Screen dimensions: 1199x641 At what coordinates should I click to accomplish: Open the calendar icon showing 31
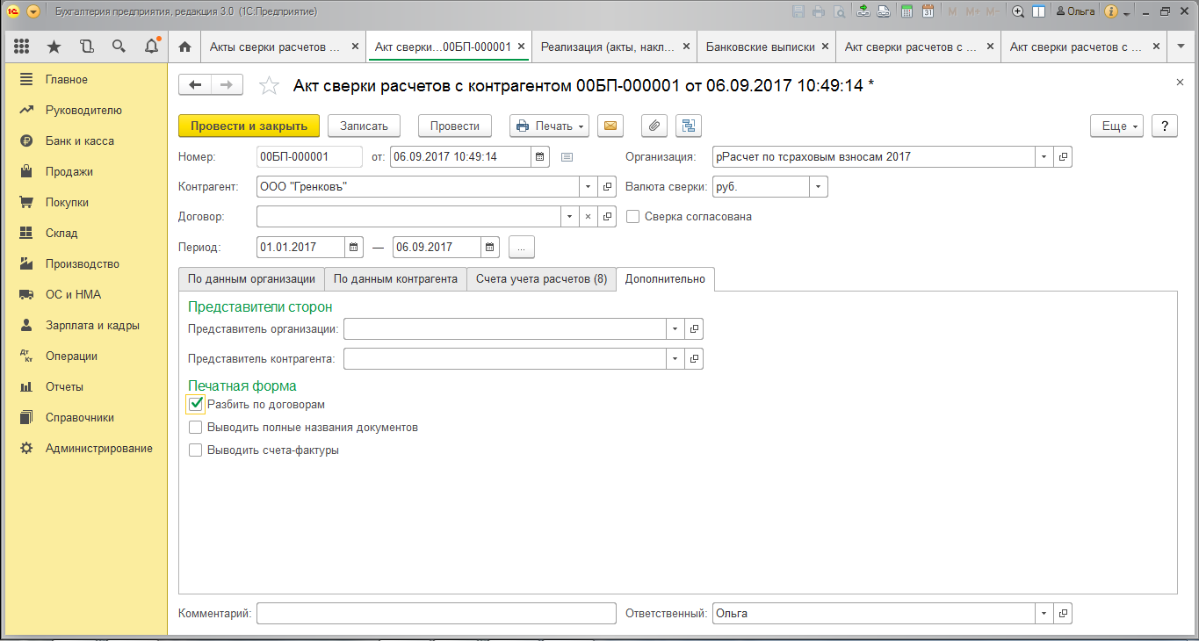(x=928, y=12)
